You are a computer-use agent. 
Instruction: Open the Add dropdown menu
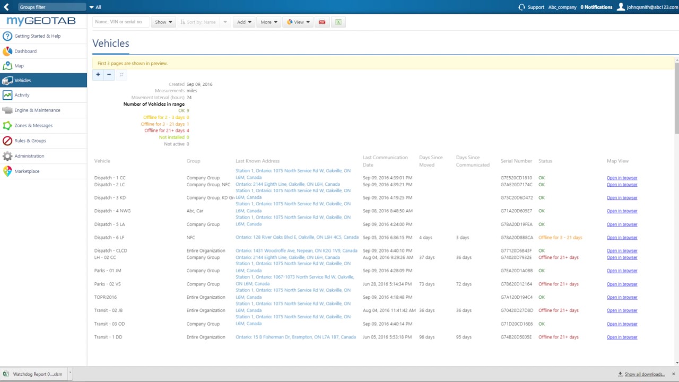click(x=244, y=22)
